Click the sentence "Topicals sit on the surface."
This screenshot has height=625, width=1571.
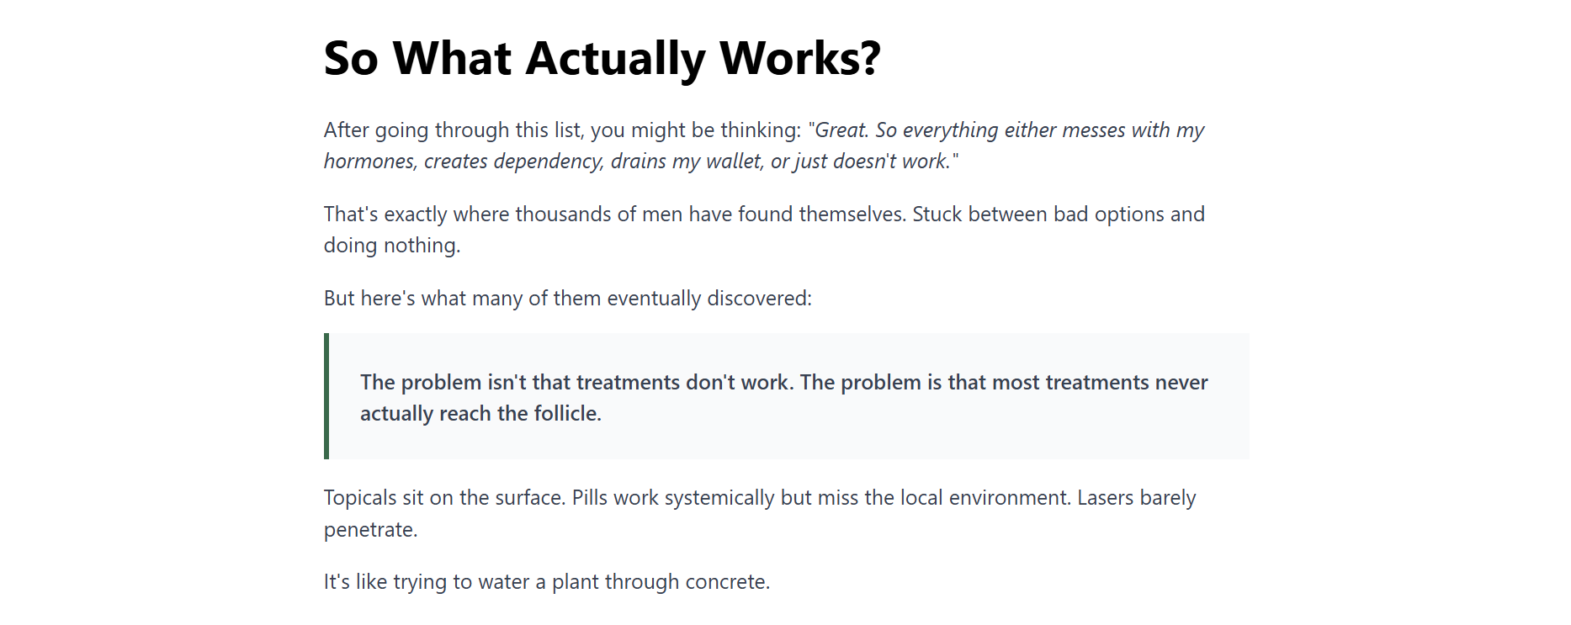click(444, 498)
